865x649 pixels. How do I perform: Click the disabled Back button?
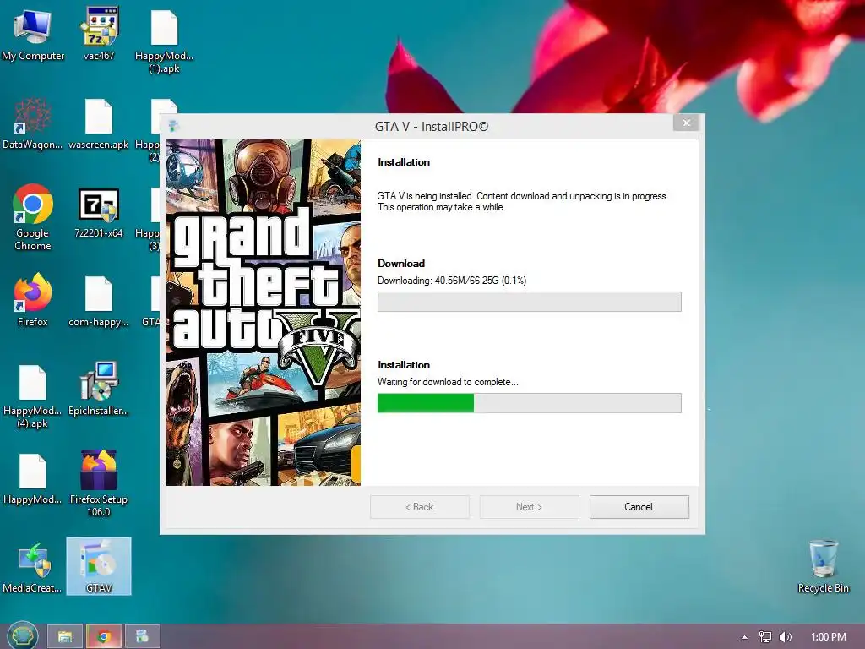(x=419, y=507)
